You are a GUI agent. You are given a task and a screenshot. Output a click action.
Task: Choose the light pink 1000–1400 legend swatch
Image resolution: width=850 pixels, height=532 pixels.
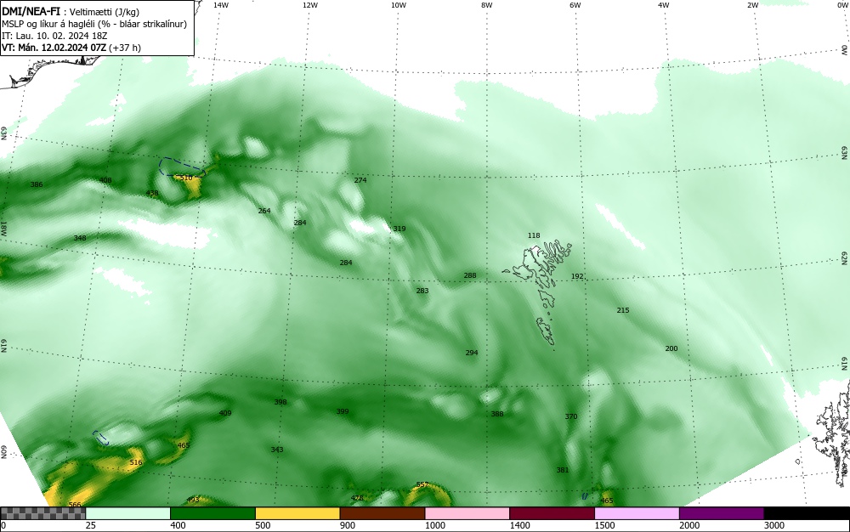467,513
